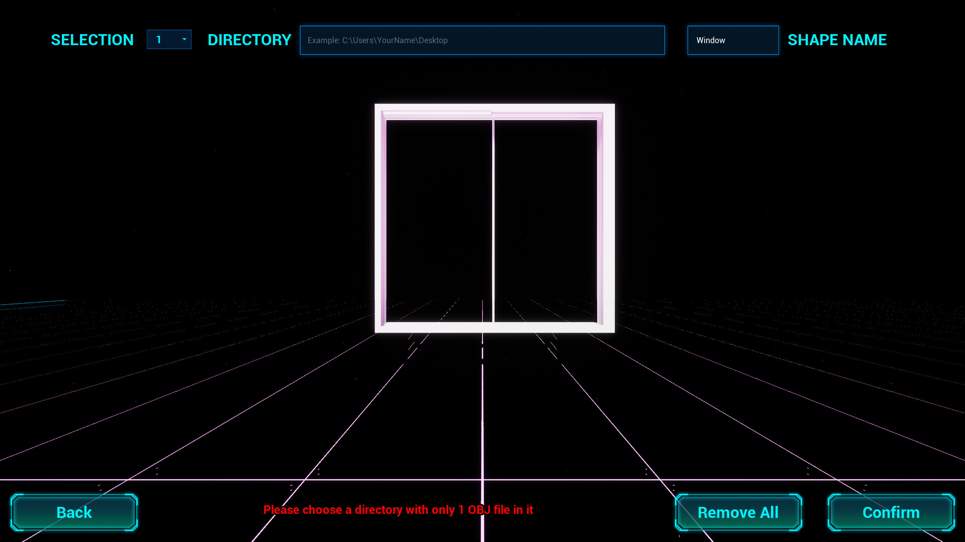Click the example path placeholder text
The height and width of the screenshot is (542, 965).
point(377,40)
